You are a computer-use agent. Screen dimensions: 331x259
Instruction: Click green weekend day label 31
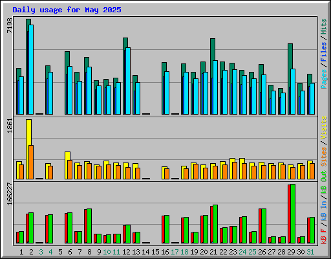coord(310,252)
